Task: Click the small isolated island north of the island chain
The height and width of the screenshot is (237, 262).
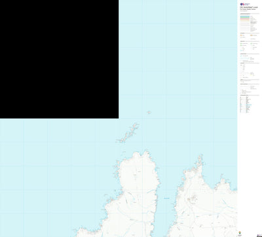Action: [149, 113]
